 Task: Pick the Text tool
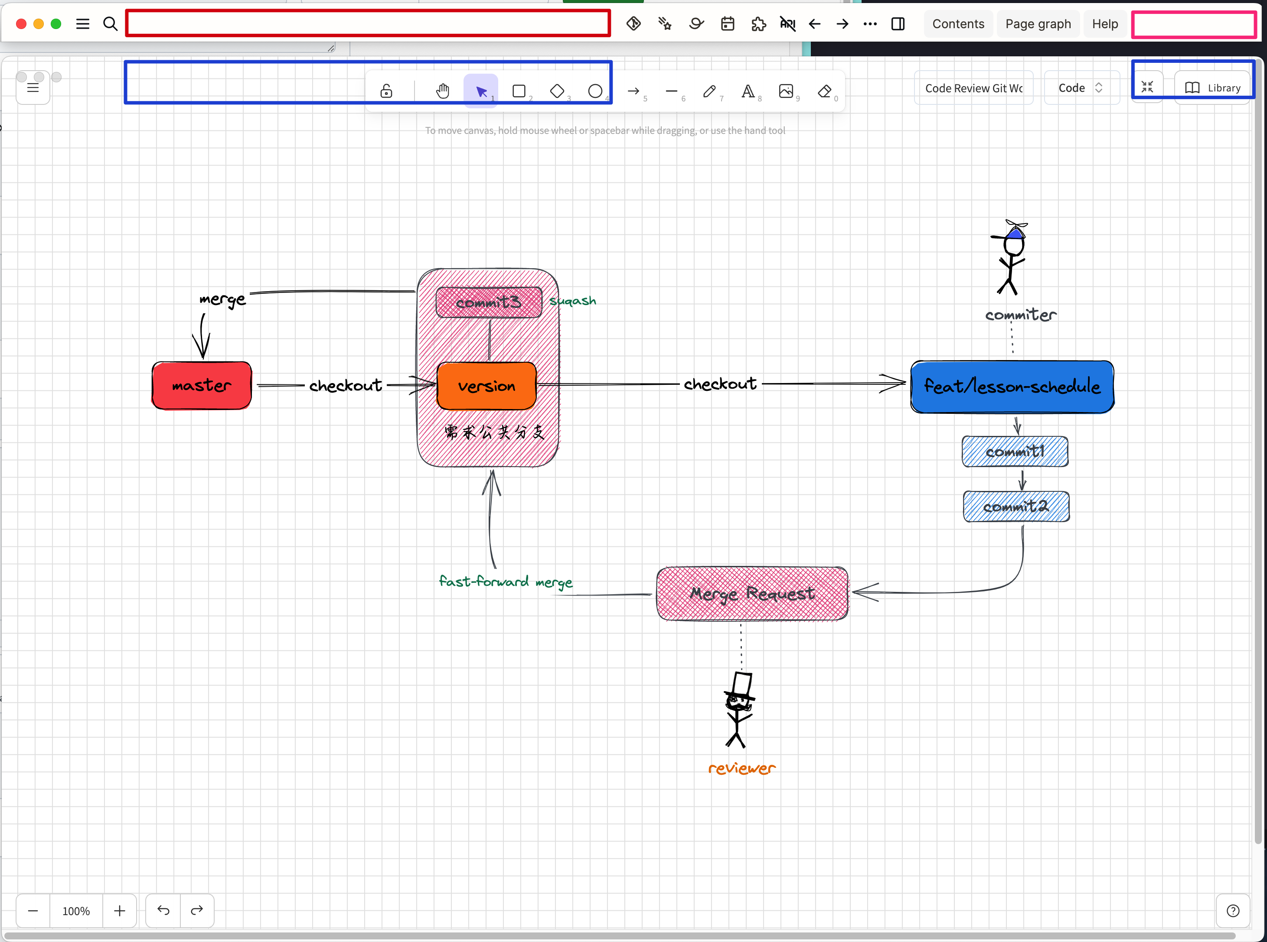748,91
